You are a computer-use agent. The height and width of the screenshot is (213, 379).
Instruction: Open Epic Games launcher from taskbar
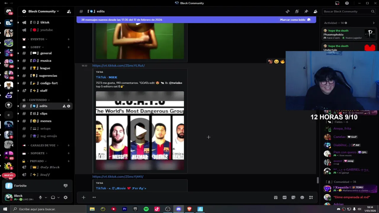point(135,209)
